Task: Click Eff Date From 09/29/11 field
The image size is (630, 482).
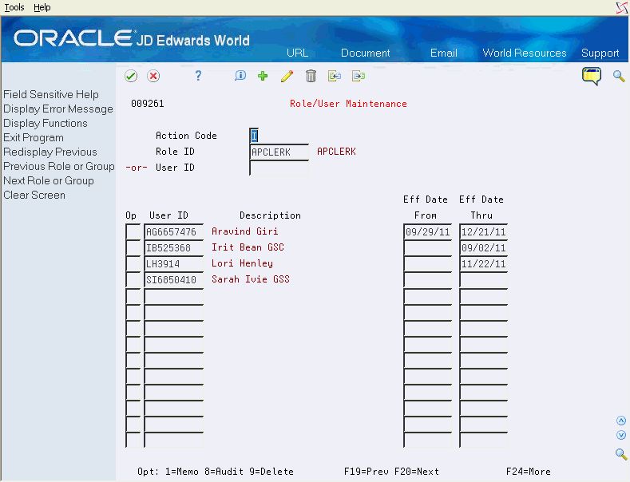Action: [x=427, y=231]
